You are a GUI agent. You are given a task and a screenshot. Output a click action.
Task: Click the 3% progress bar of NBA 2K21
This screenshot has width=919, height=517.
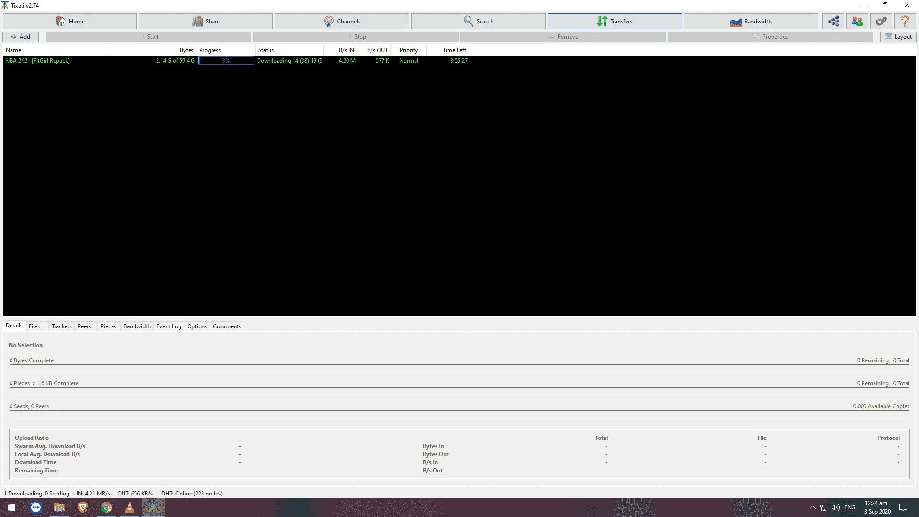point(226,61)
